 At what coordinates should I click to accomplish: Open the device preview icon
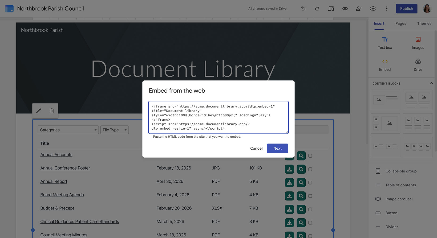331,9
